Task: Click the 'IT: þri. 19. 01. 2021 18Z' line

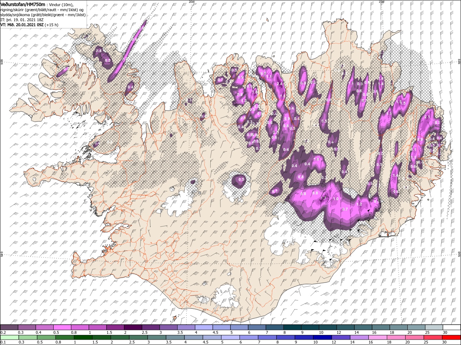Action: (x=22, y=20)
